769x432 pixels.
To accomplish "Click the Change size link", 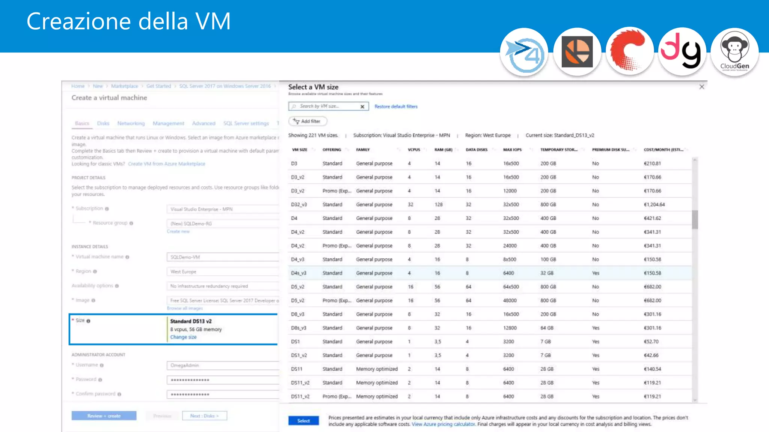I will (x=183, y=337).
